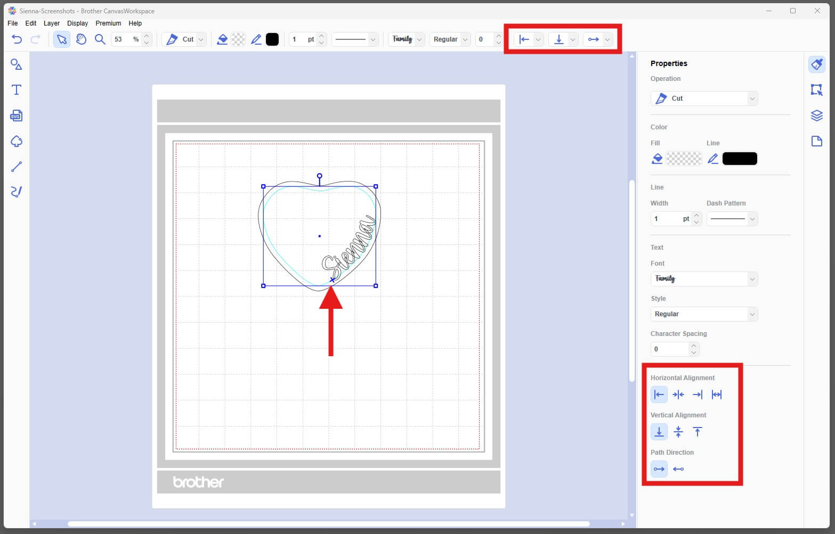Open the toolbar Cut operation dropdown
The height and width of the screenshot is (534, 835).
click(x=184, y=39)
